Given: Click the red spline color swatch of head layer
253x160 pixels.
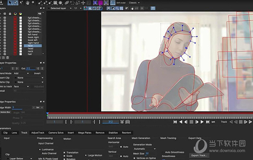Looking at the screenshot, I should coord(15,48).
